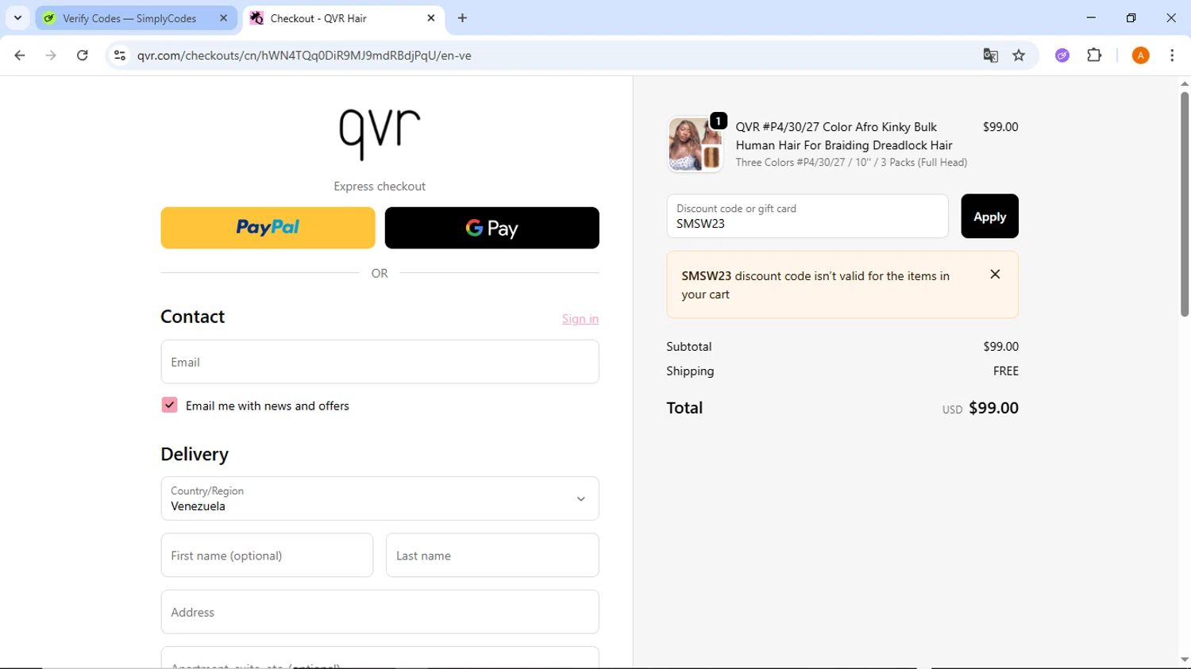Switch to Verify Codes — SimplyCodes tab
1191x669 pixels.
point(129,18)
